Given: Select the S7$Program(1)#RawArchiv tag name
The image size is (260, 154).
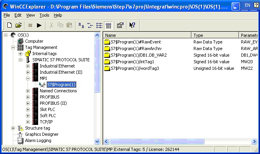Looking at the screenshot, I should [x=136, y=48].
